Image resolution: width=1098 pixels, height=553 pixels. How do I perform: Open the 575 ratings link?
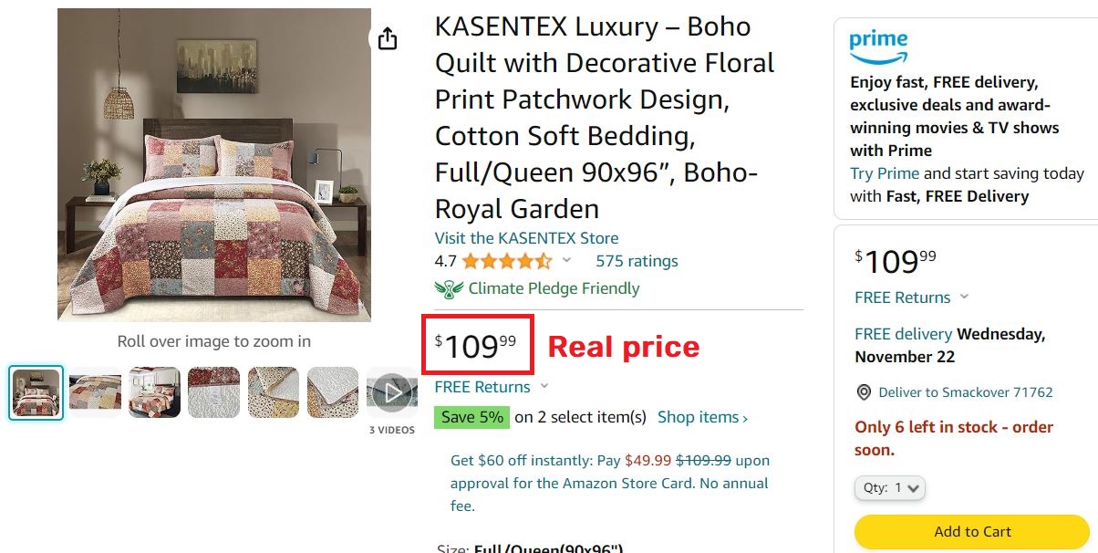coord(637,261)
